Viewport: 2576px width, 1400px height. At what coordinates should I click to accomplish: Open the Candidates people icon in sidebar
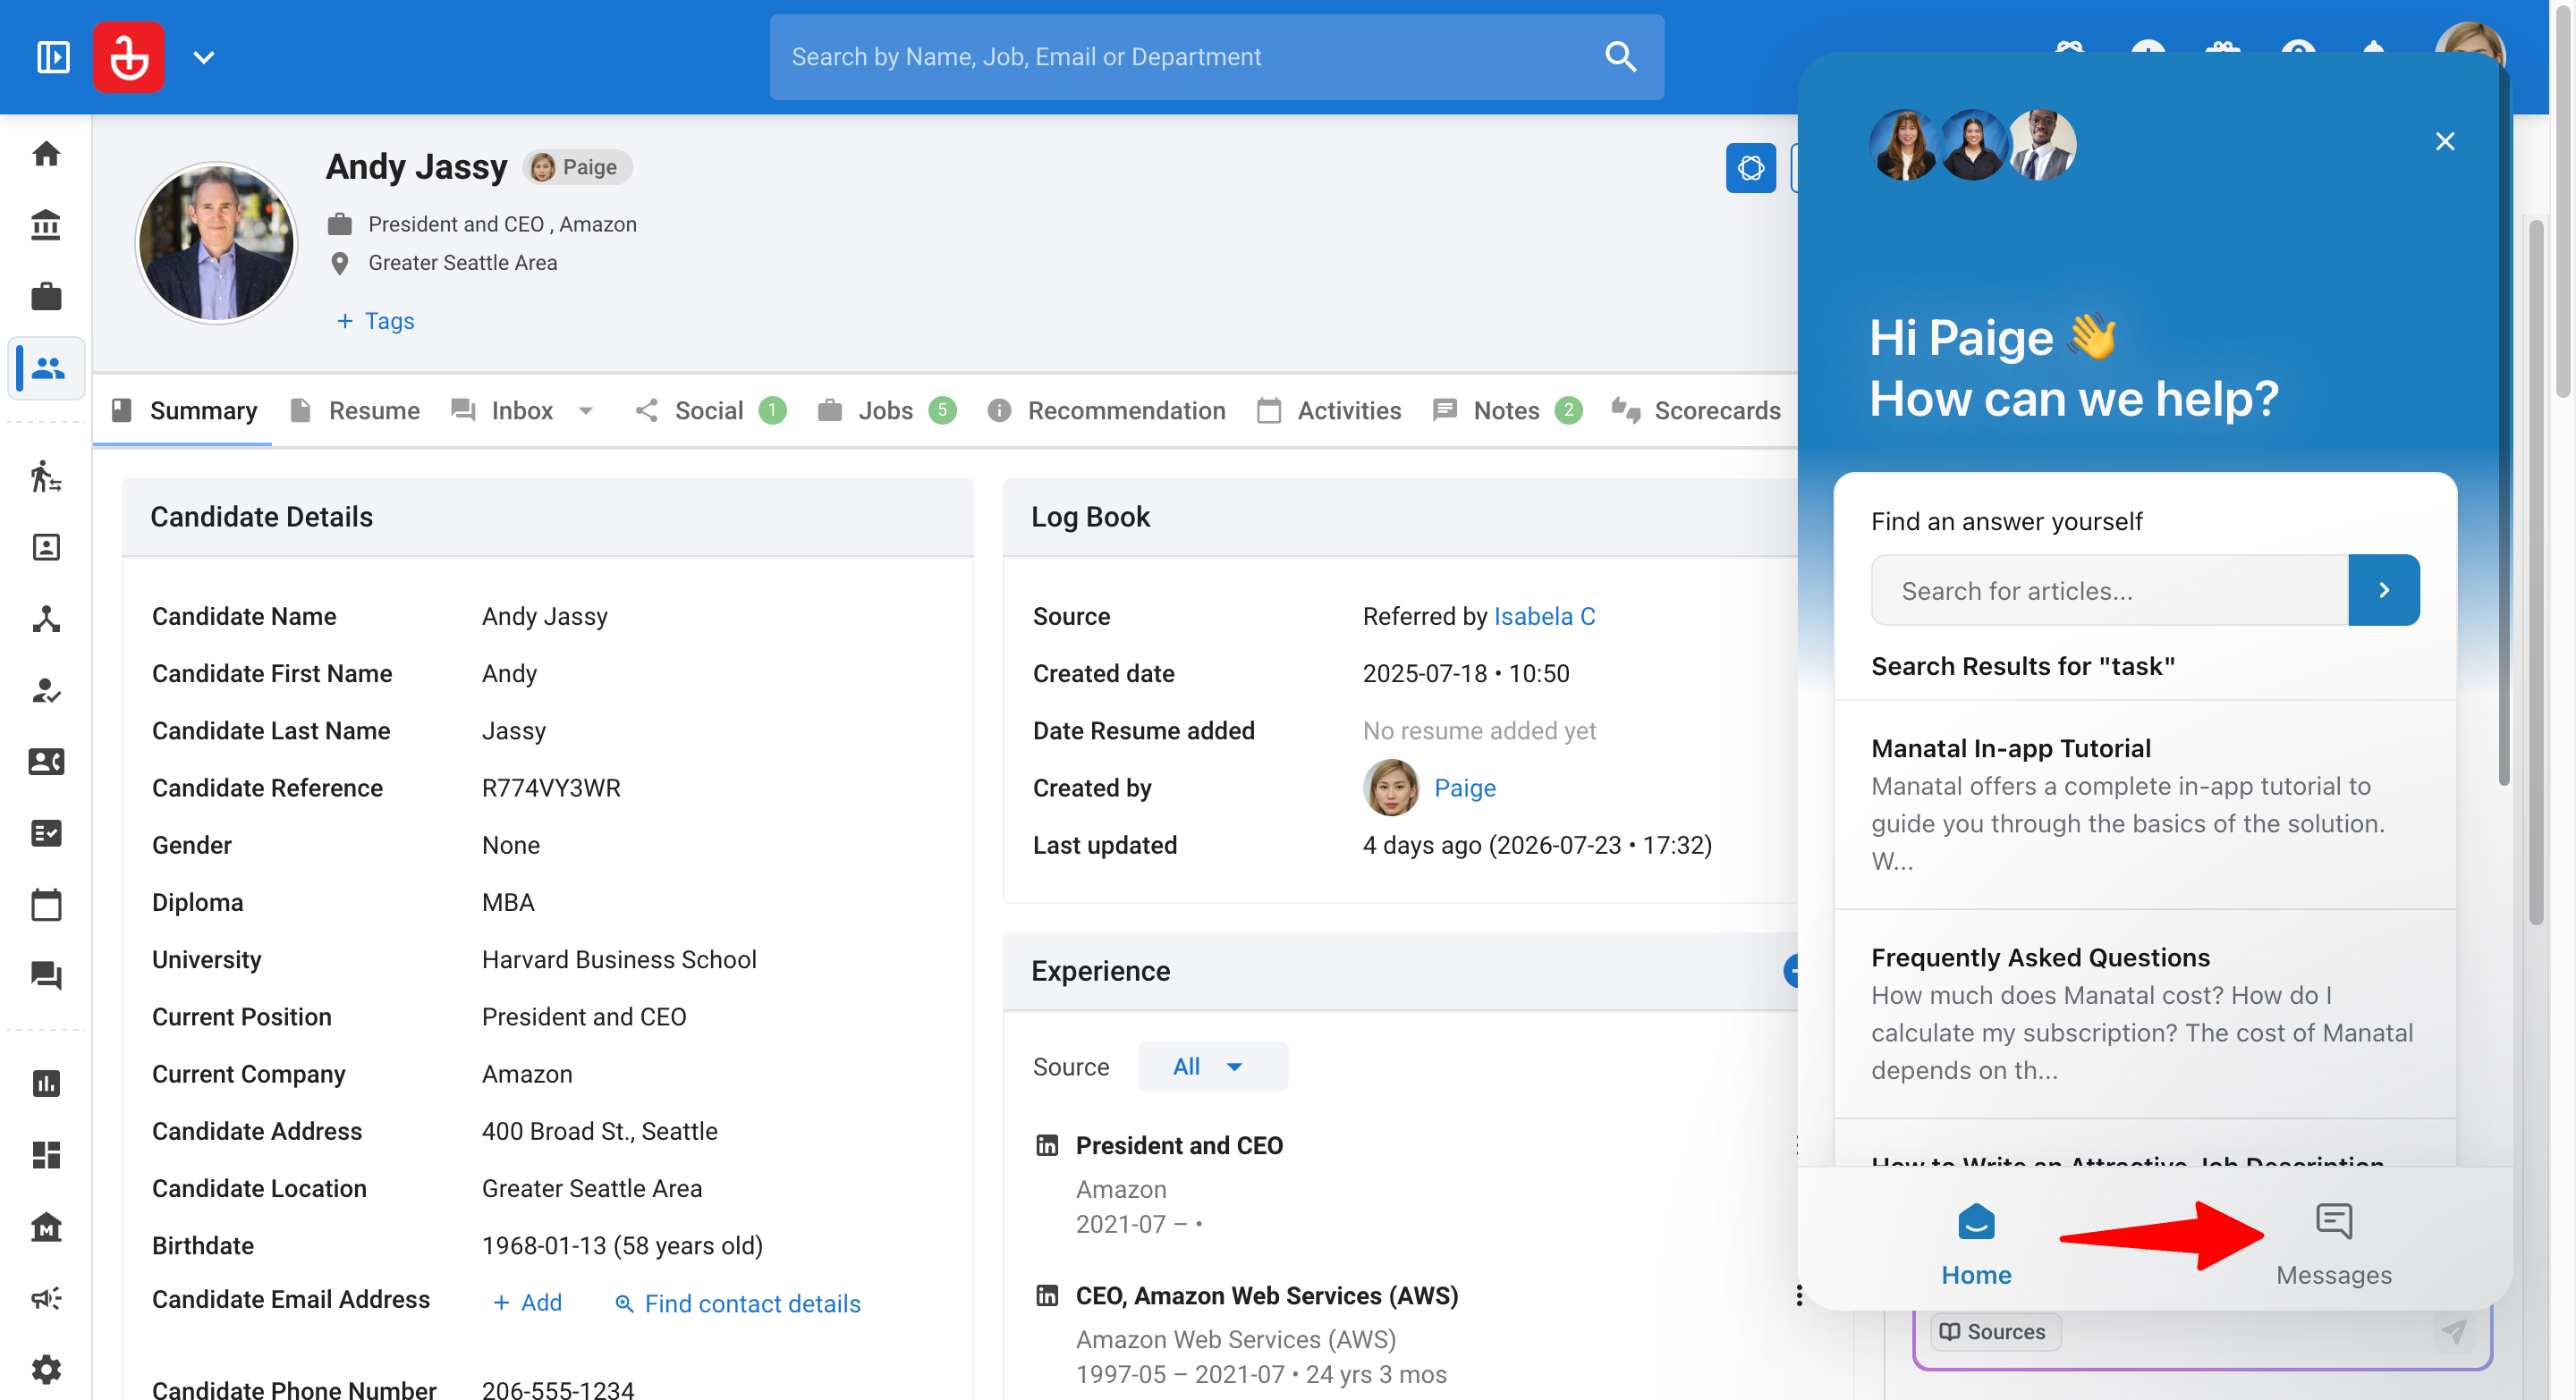48,368
